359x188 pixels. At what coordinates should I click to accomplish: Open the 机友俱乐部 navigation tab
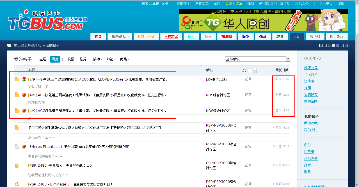pos(146,36)
